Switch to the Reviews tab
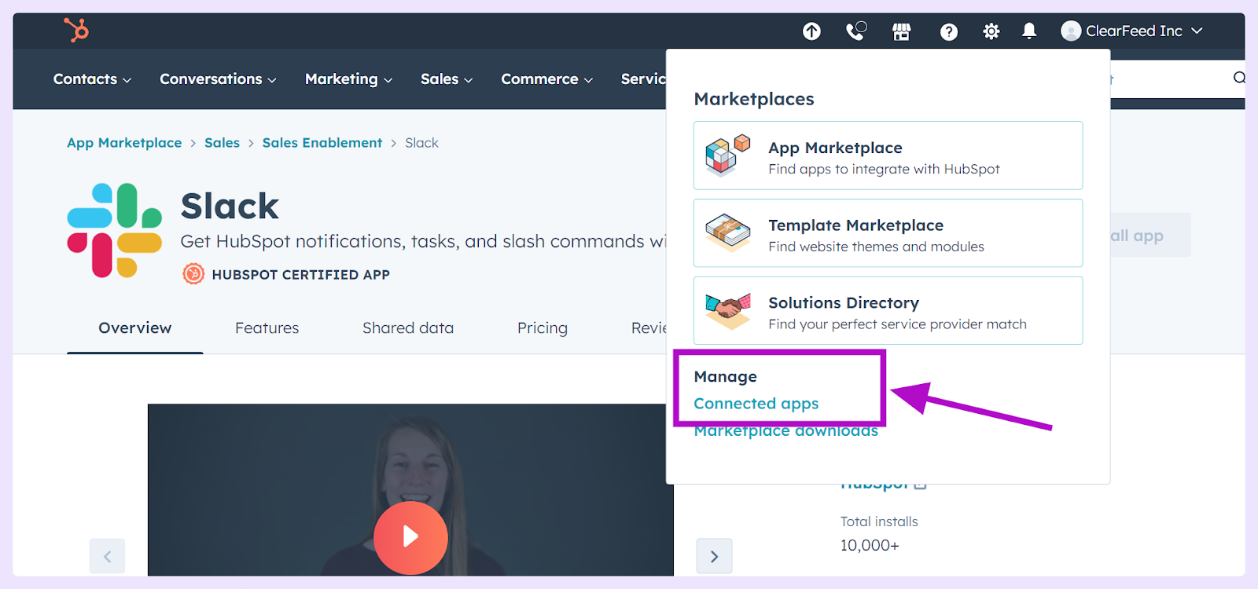The width and height of the screenshot is (1258, 589). [x=649, y=327]
